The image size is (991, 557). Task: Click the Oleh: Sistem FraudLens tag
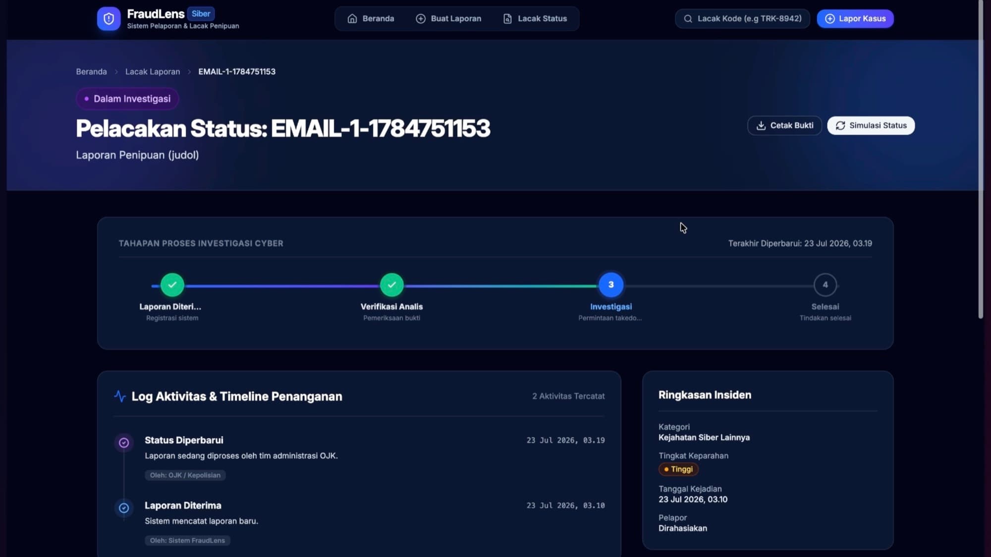(x=187, y=541)
